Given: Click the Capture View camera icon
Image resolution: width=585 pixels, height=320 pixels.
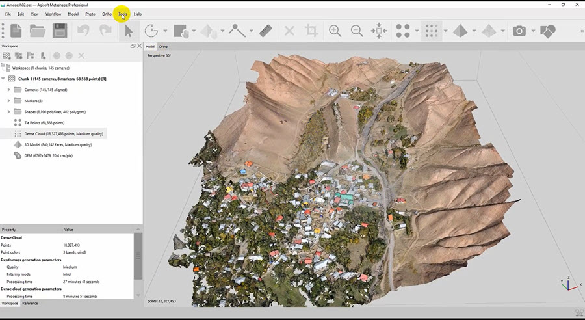Looking at the screenshot, I should point(519,31).
